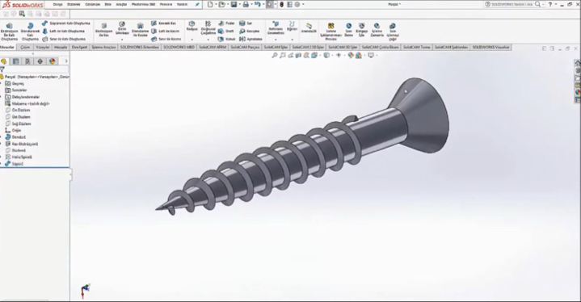Viewport: 581px width, 302px height.
Task: Click the Print icon in title toolbar
Action: [x=246, y=5]
